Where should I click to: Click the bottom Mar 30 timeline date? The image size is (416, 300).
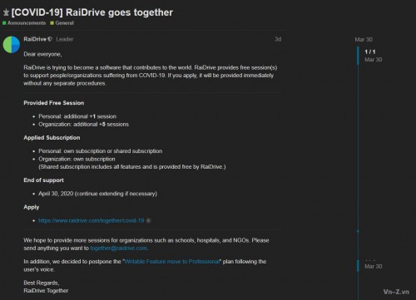pyautogui.click(x=374, y=266)
